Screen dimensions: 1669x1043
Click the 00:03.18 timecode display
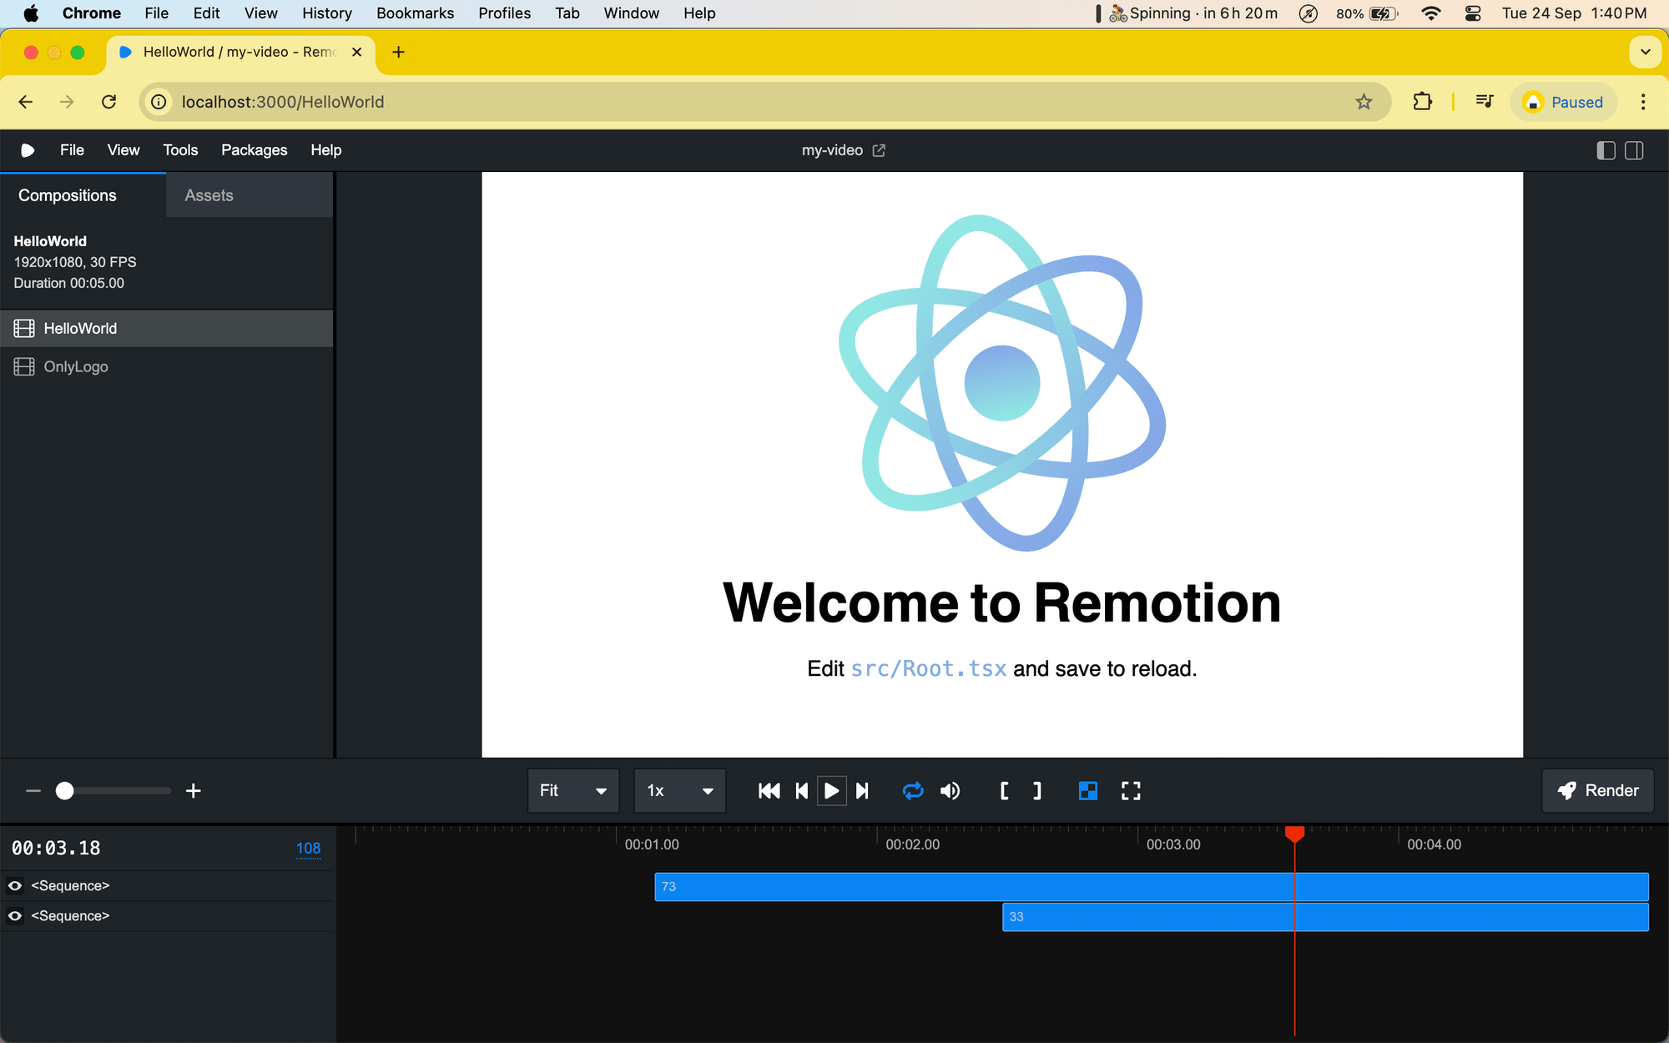[x=56, y=849]
